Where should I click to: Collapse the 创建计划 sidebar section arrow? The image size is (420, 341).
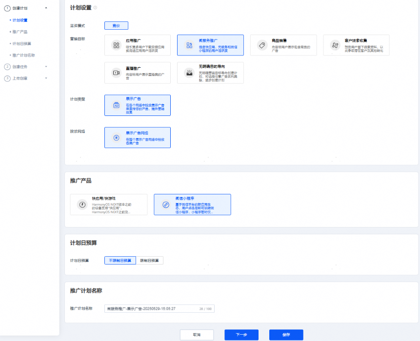point(46,8)
